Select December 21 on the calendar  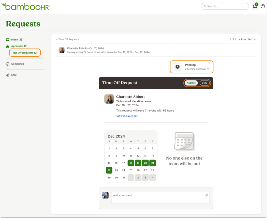click(153, 163)
